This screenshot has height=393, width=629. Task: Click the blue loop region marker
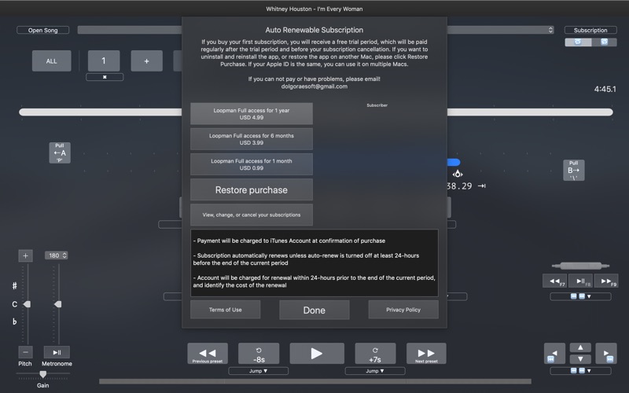click(x=454, y=162)
